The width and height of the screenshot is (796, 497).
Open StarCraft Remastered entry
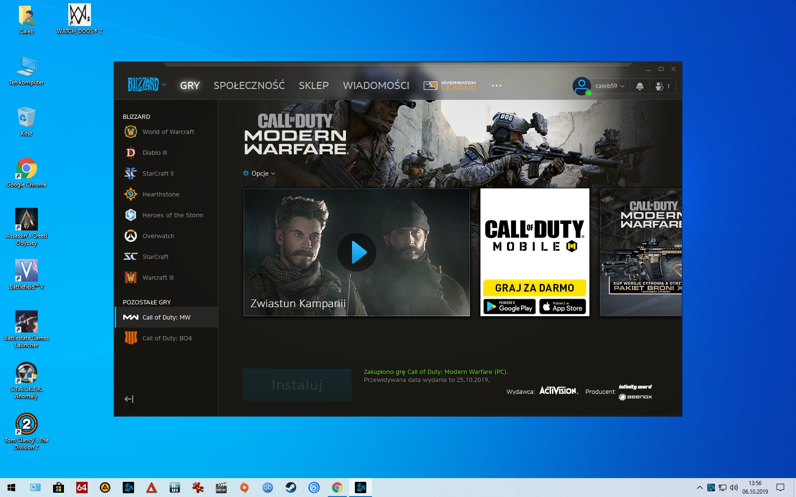(x=166, y=257)
